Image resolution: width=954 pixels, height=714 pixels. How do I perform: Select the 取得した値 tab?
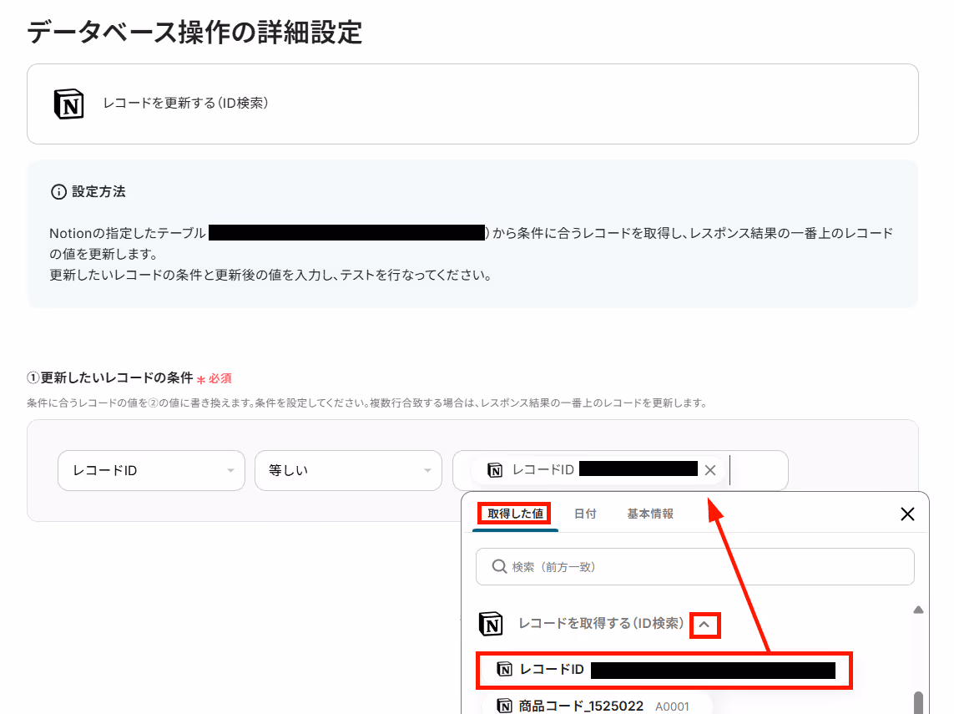(x=515, y=514)
